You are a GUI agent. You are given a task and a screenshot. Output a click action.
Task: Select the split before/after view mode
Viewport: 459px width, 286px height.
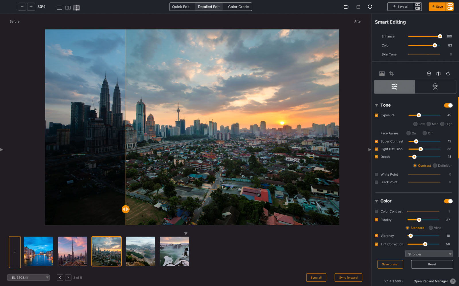pyautogui.click(x=76, y=7)
